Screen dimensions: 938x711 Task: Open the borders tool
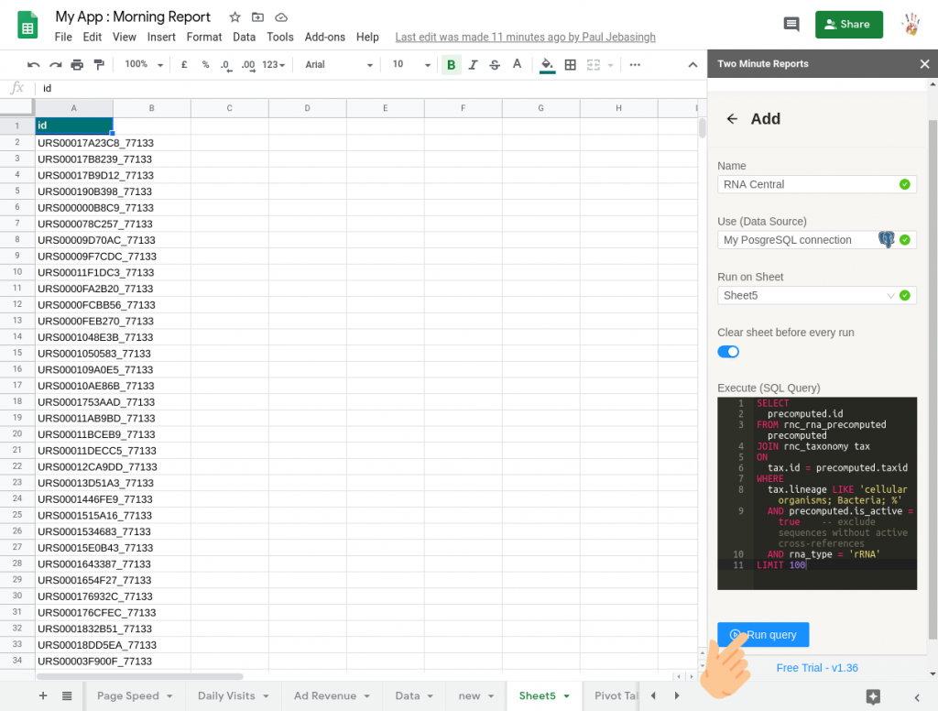coord(570,65)
